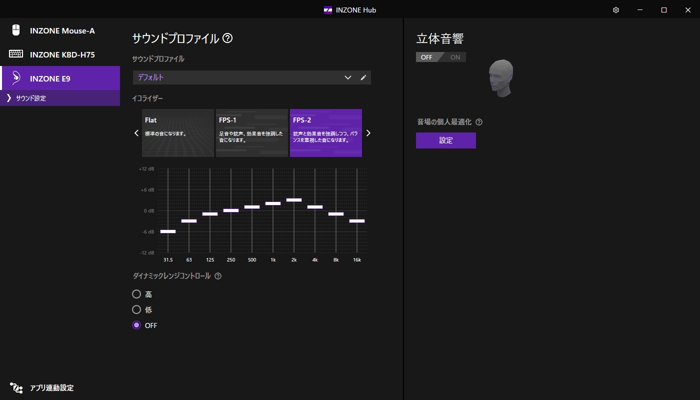Viewport: 700px width, 400px height.
Task: Click the INZONE Hub logo icon
Action: tap(328, 10)
